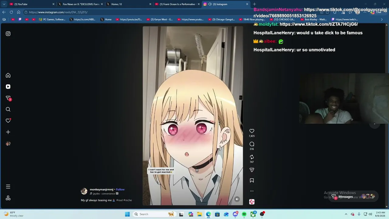The image size is (389, 219).
Task: Open the #reel hashtag in caption
Action: (119, 200)
